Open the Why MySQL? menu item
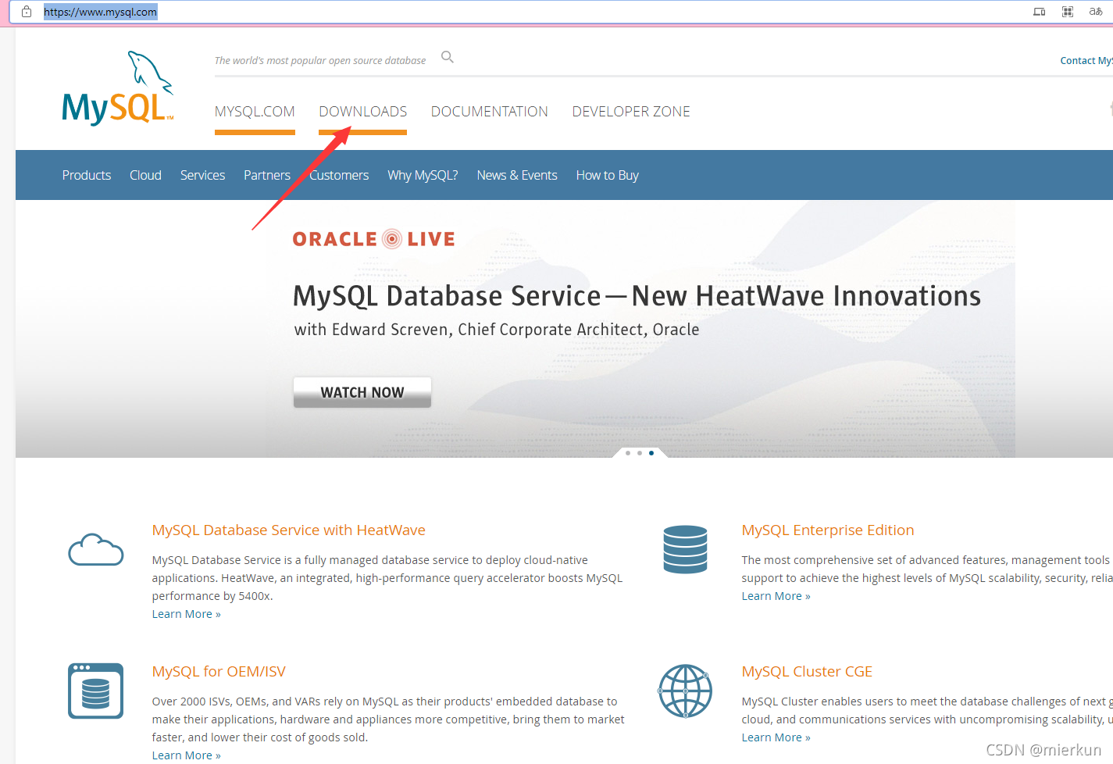This screenshot has width=1113, height=764. (x=423, y=175)
